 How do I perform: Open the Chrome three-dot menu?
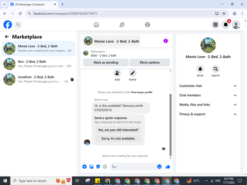point(242,13)
